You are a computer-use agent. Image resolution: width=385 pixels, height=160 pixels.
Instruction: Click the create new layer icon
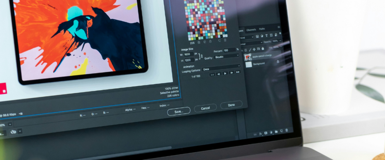[x=281, y=131]
